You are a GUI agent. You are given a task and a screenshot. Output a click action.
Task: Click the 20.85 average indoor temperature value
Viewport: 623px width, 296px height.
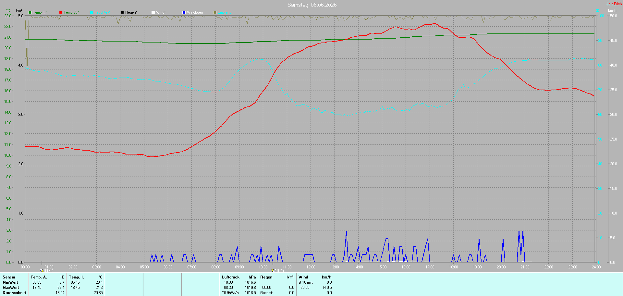pyautogui.click(x=98, y=293)
